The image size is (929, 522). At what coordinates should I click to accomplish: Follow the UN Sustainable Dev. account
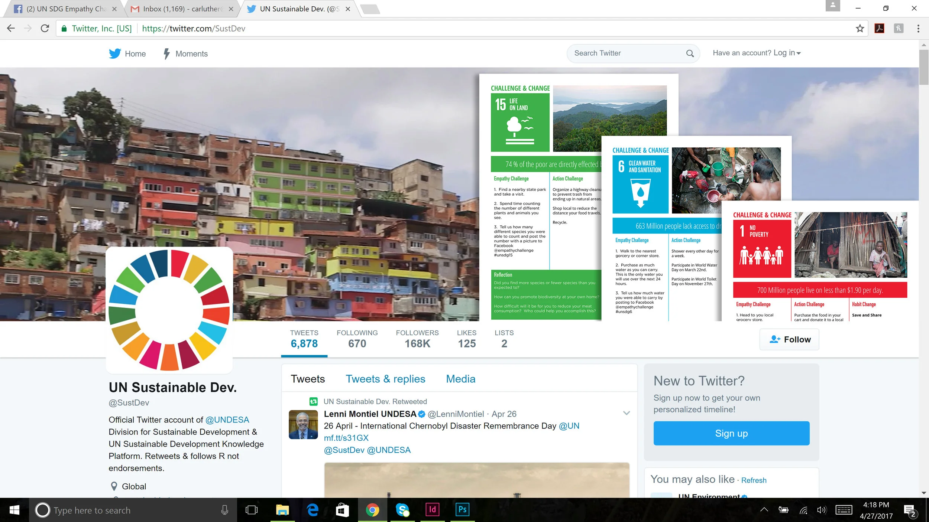point(790,339)
